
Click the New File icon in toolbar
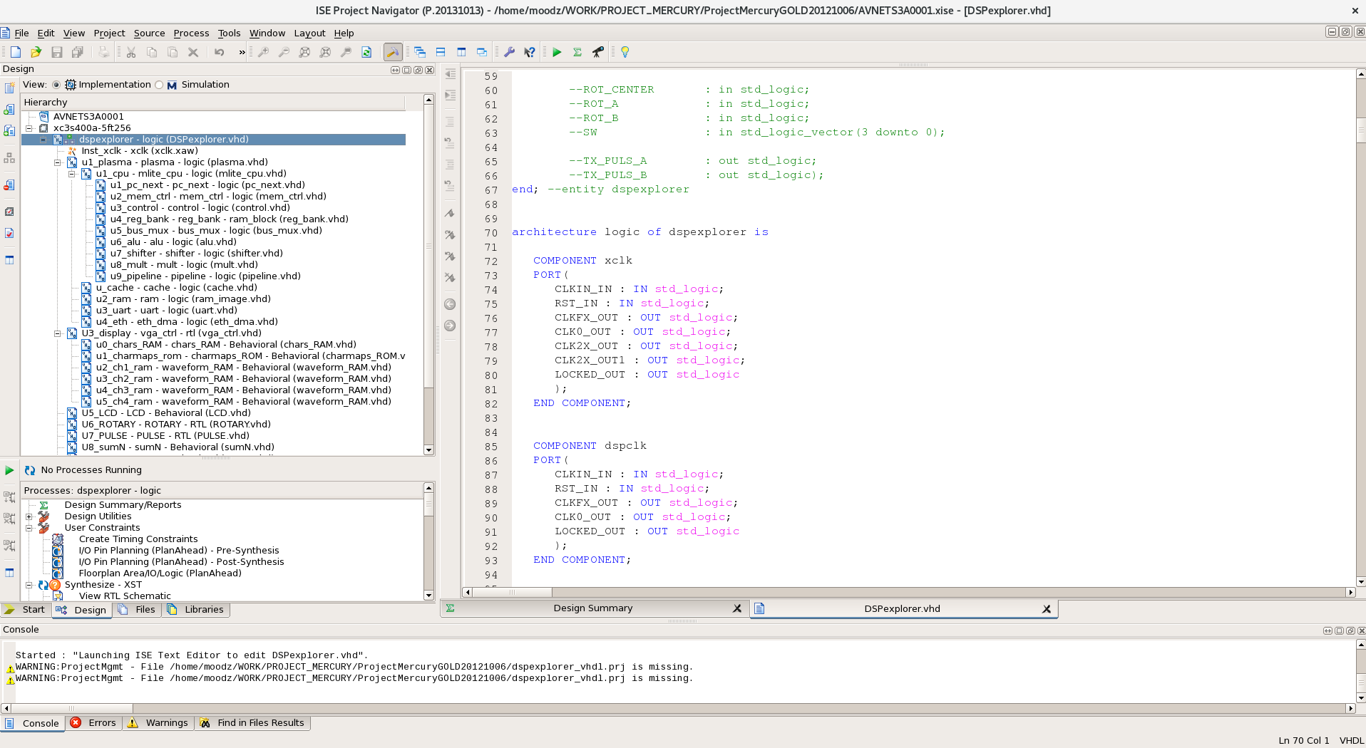point(16,52)
